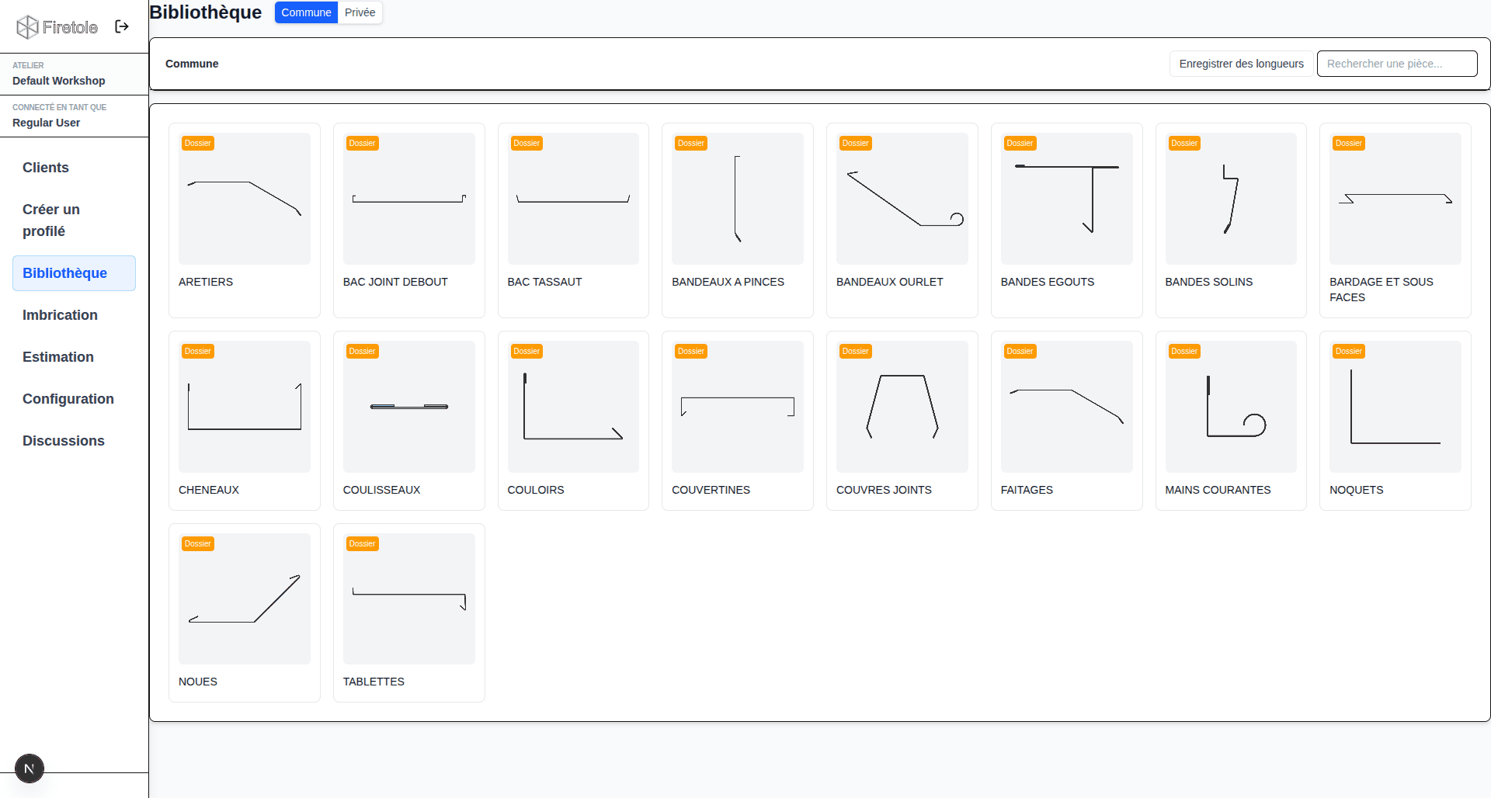The height and width of the screenshot is (798, 1491).
Task: Open the COUVRES JOINTS thumbnail
Action: pyautogui.click(x=902, y=407)
